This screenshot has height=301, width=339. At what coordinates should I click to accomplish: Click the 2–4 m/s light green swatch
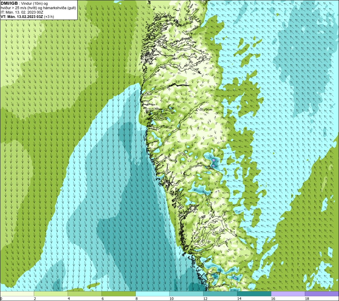51,294
